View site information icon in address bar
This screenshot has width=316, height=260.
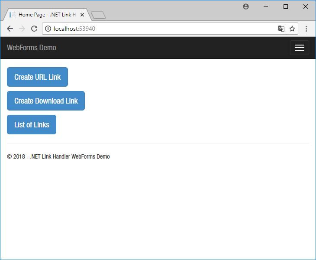(x=48, y=29)
